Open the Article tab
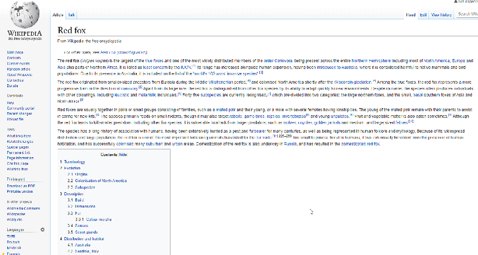Image resolution: width=478 pixels, height=255 pixels. [58, 14]
